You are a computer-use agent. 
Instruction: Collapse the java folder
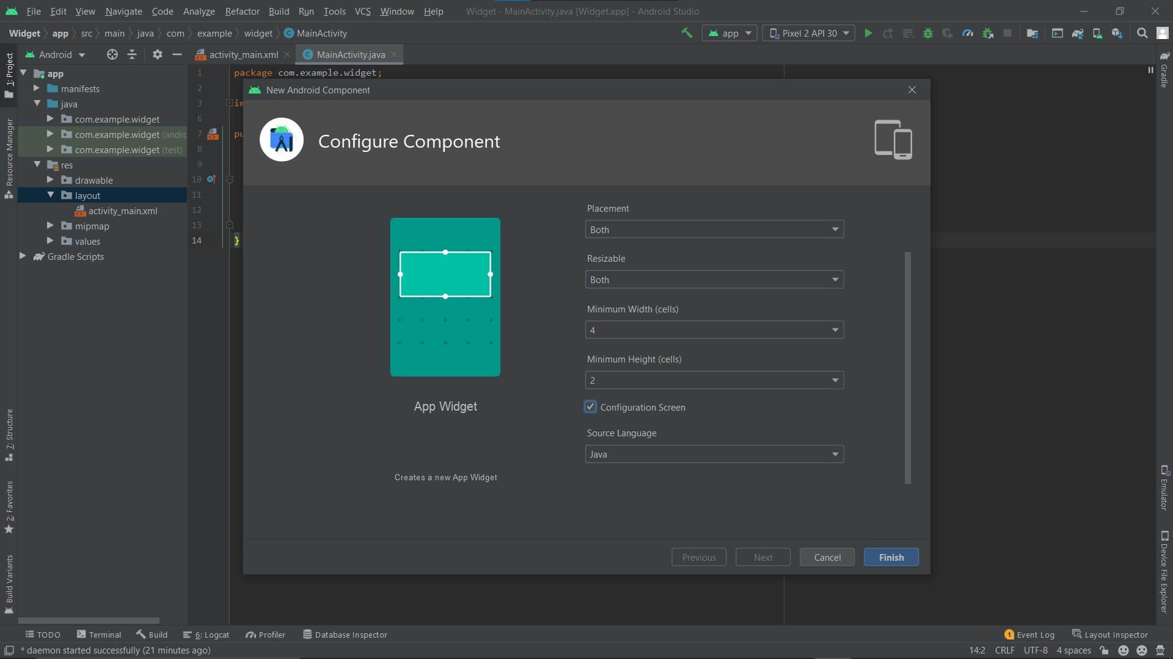click(x=37, y=104)
